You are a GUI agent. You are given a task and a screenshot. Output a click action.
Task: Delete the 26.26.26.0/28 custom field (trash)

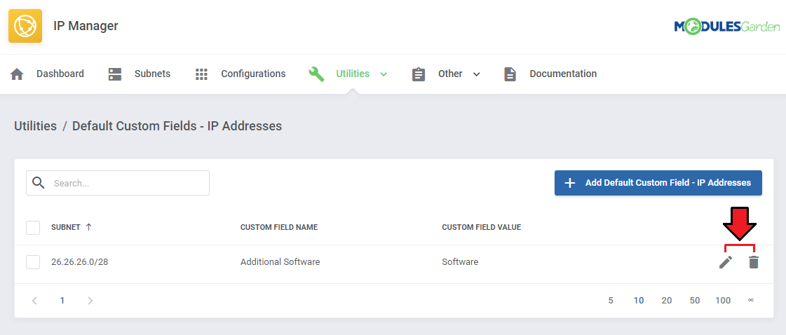pos(754,262)
